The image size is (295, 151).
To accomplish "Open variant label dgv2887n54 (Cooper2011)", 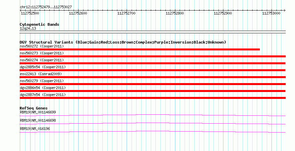I will (43, 95).
